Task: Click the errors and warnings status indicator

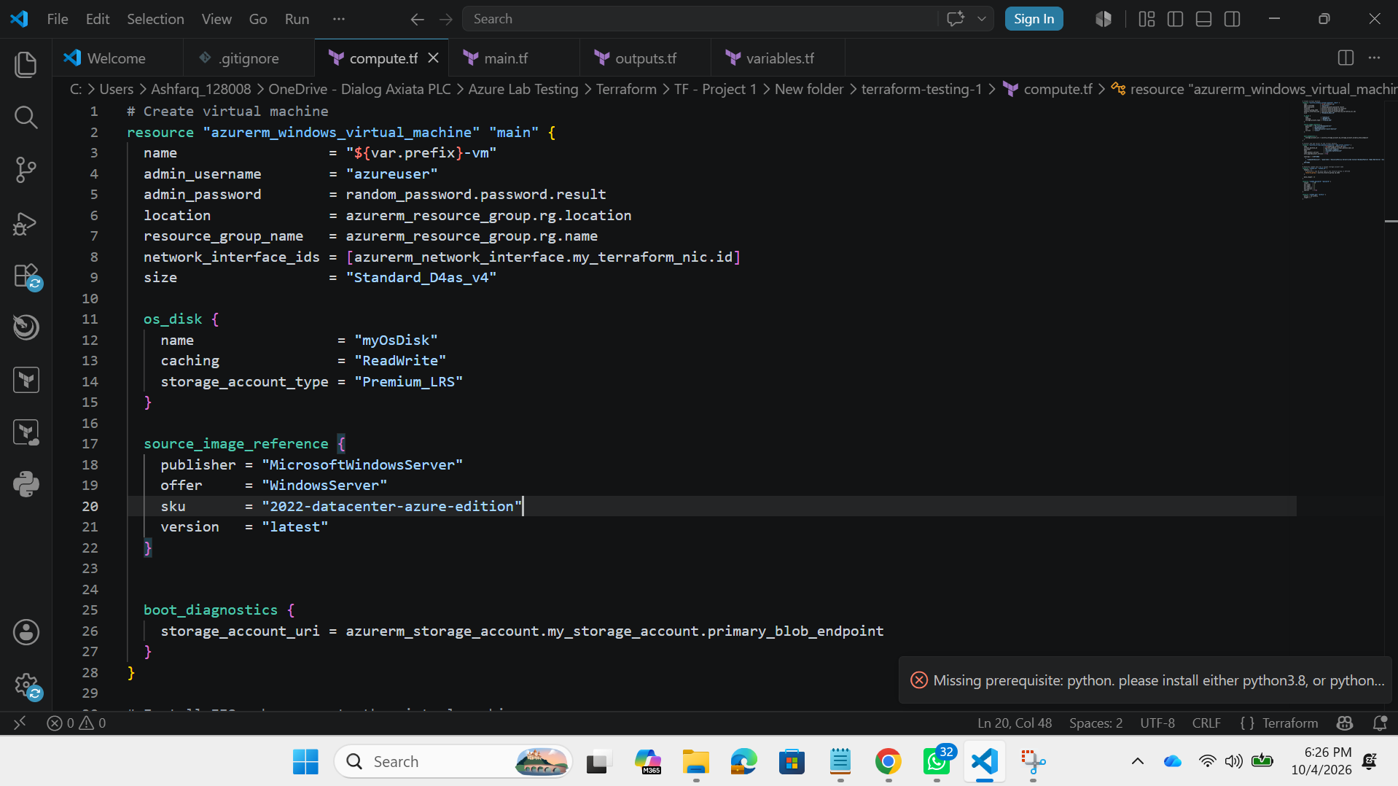Action: pyautogui.click(x=77, y=723)
